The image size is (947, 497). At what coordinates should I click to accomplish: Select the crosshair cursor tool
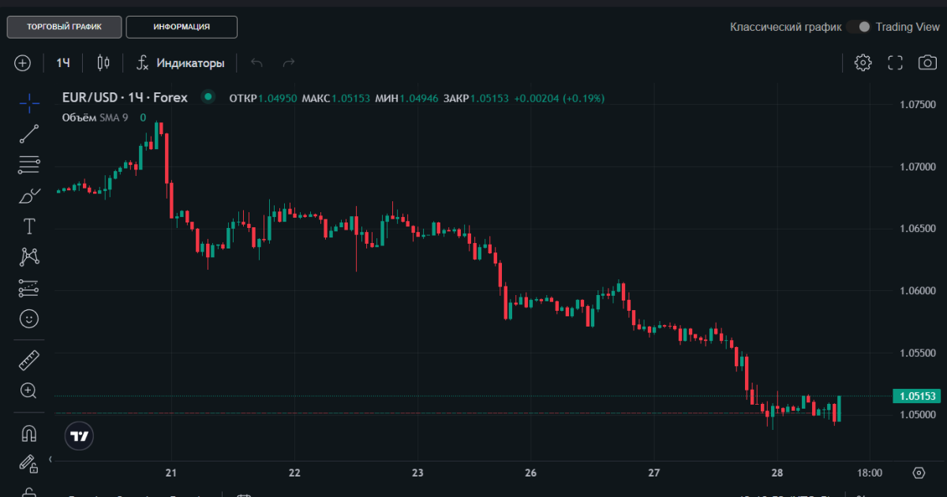point(29,103)
